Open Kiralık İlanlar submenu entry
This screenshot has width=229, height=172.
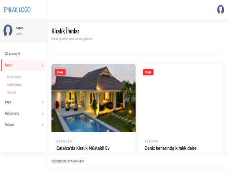coord(14,85)
